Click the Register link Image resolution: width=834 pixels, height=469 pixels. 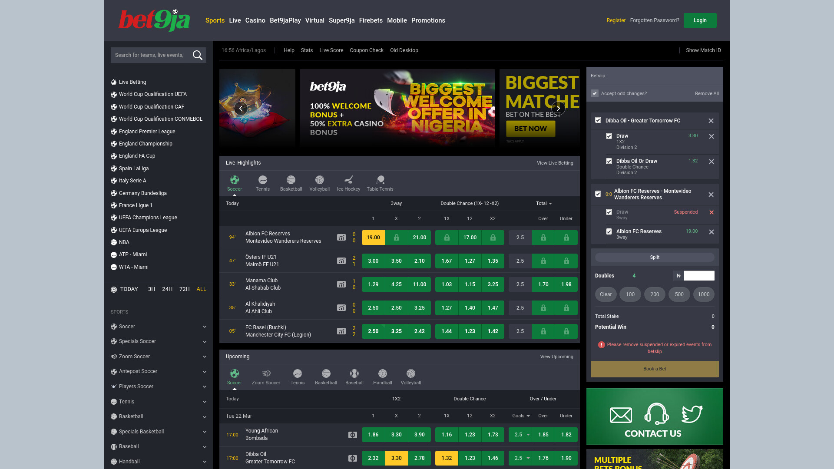(x=616, y=20)
